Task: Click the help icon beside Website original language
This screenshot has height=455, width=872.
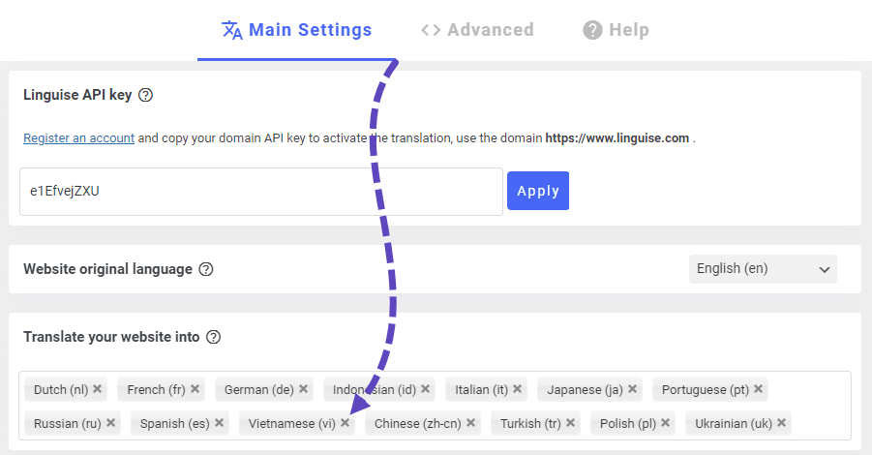Action: point(206,269)
